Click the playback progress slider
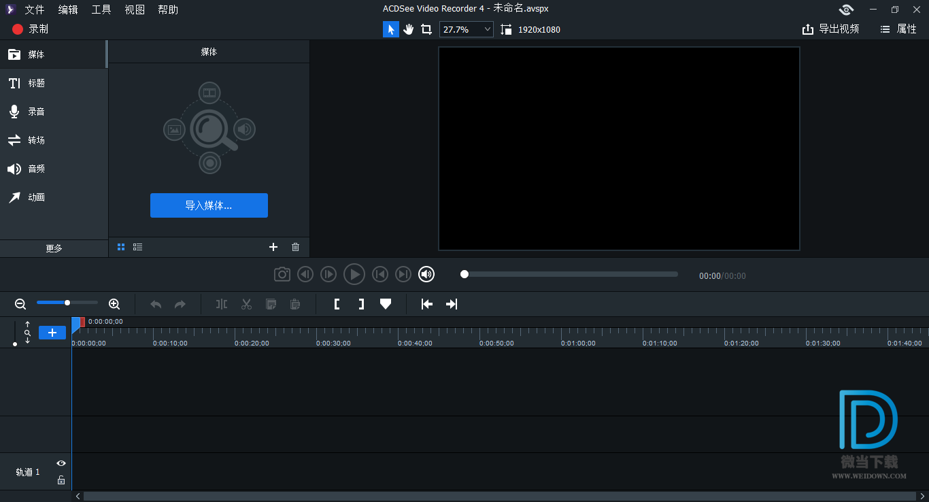929x502 pixels. tap(571, 274)
